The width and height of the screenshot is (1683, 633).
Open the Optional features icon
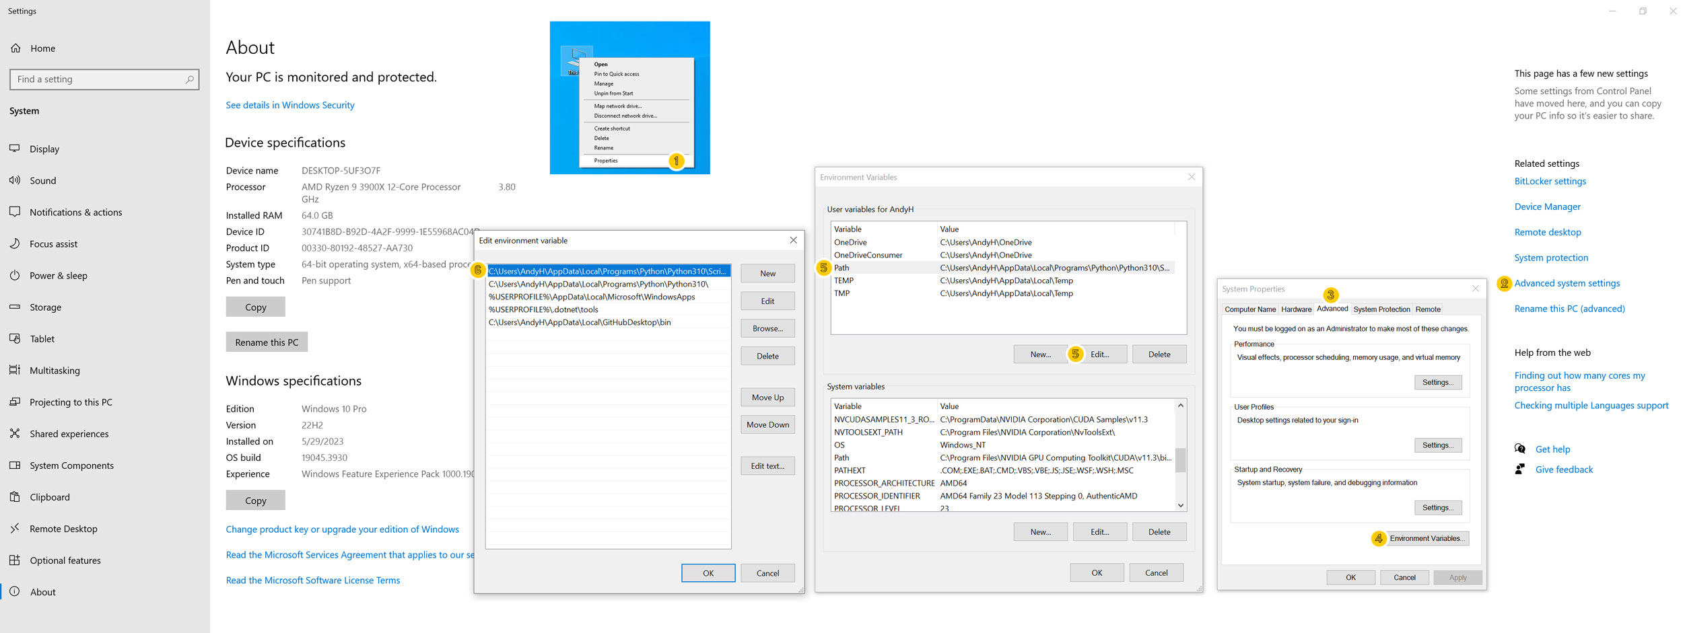tap(15, 560)
